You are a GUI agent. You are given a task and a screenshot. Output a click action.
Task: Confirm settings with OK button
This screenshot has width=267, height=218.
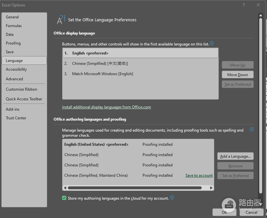(224, 212)
